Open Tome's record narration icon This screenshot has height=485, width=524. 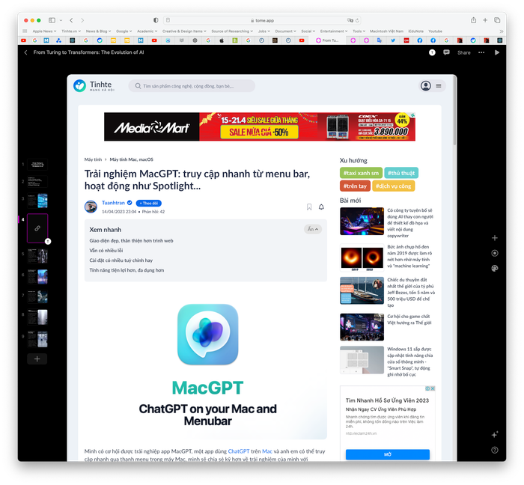pos(495,253)
